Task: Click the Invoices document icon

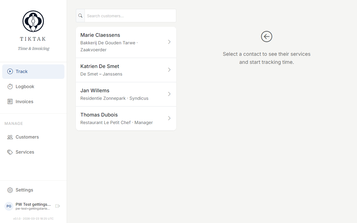Action: [10, 101]
